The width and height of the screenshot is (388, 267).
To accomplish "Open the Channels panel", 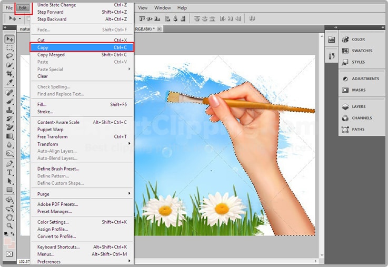I will tap(362, 118).
